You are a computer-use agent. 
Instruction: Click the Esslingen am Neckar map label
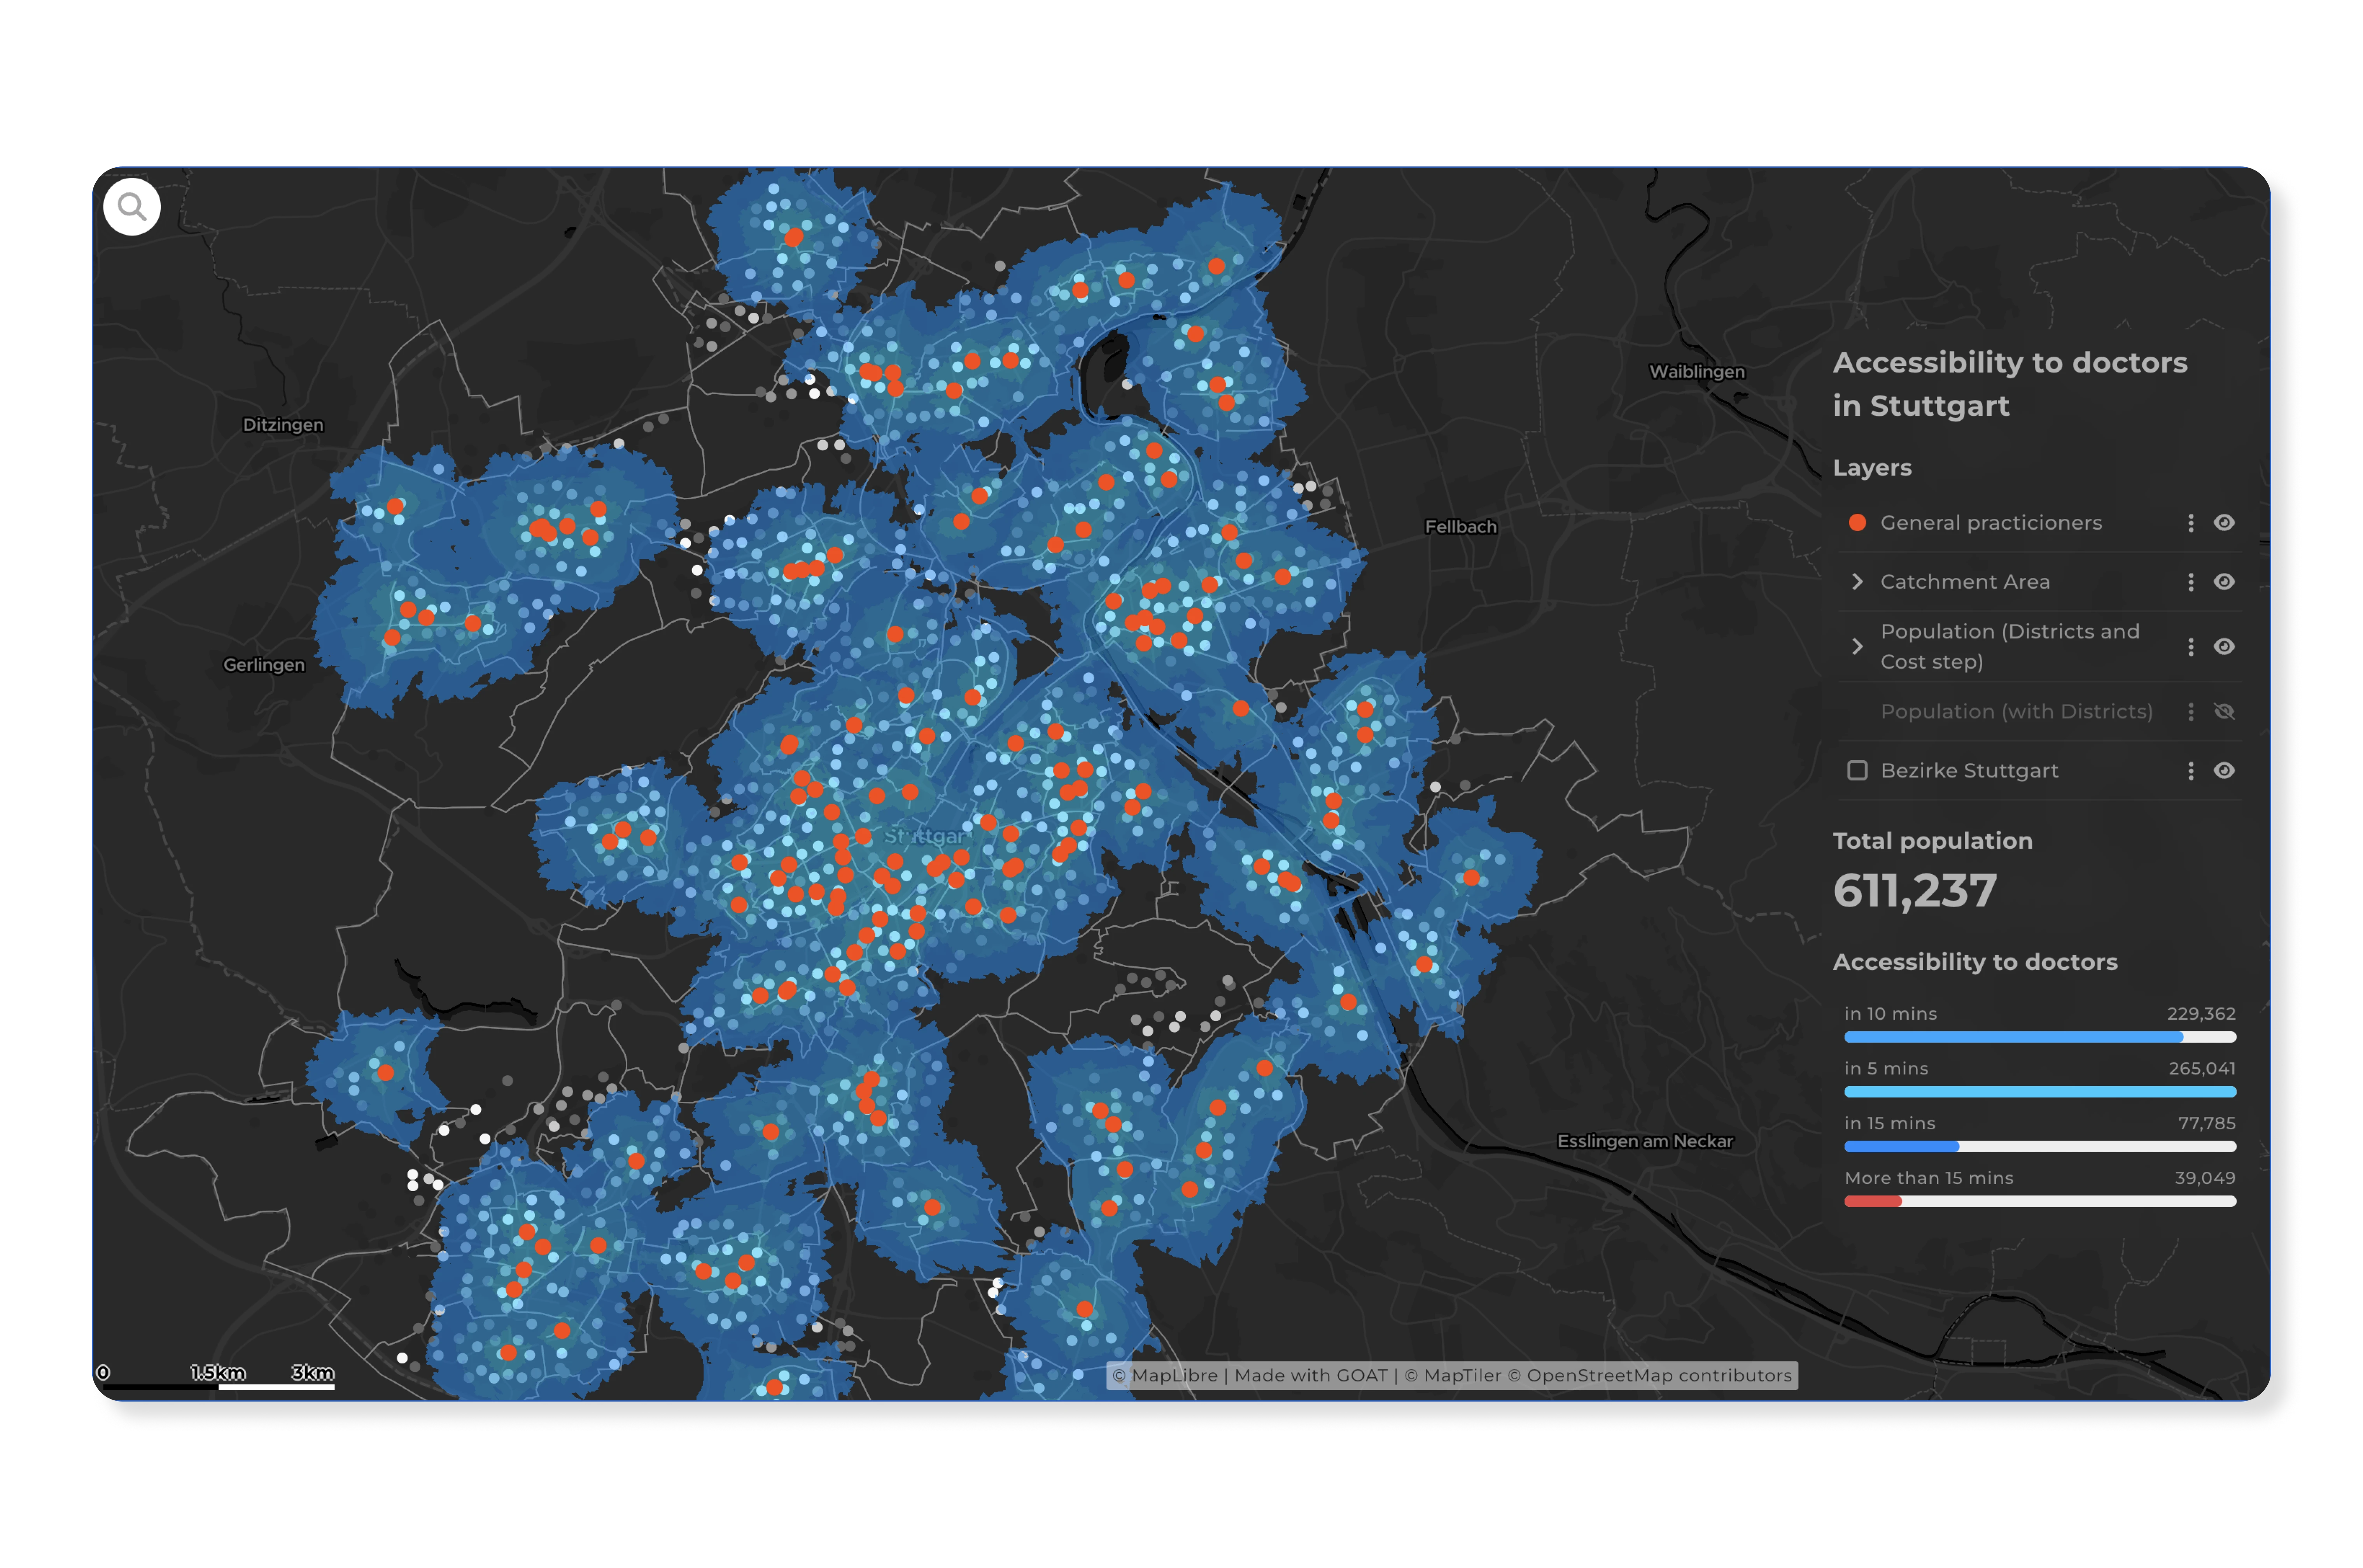click(x=1645, y=1142)
